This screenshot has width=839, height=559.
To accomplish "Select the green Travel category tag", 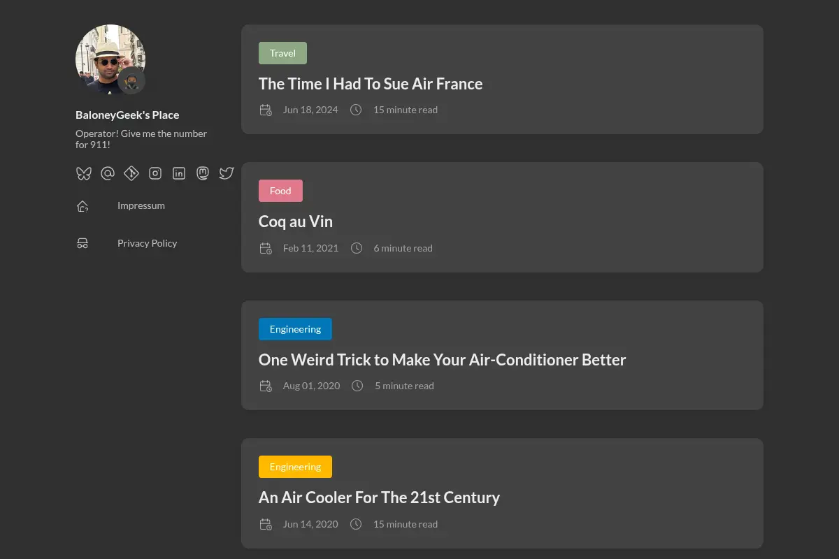I will pos(282,53).
